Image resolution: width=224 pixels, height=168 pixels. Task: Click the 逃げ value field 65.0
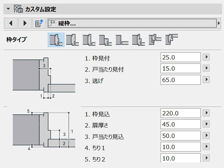coord(181,80)
